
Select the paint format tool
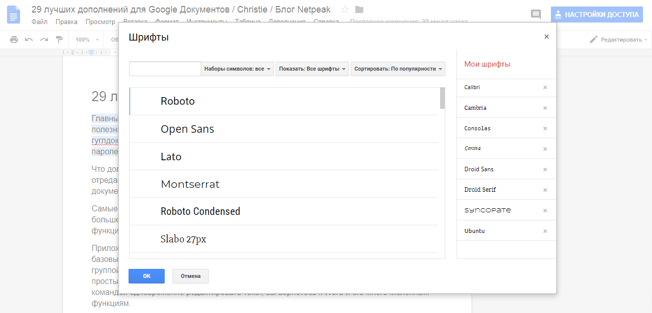point(59,39)
